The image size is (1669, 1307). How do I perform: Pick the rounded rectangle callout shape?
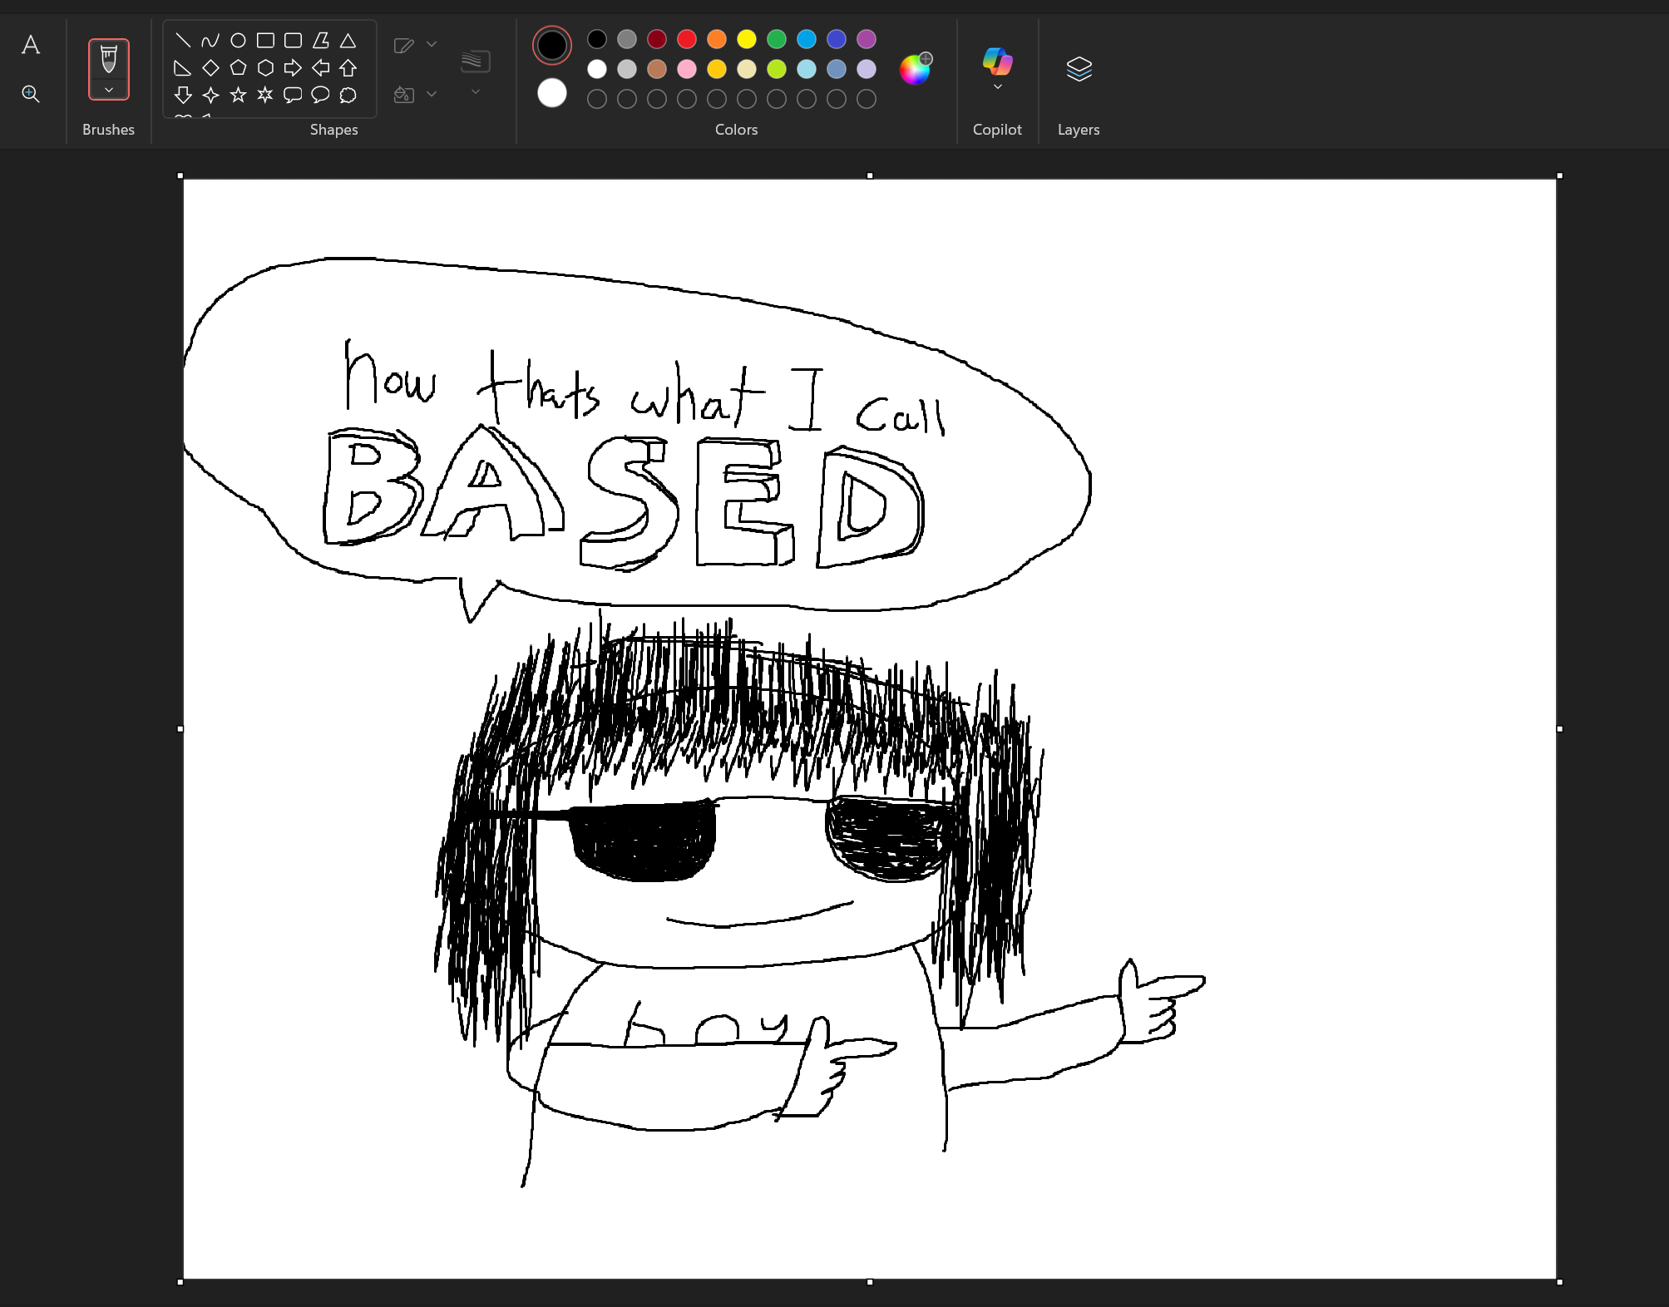[x=293, y=95]
